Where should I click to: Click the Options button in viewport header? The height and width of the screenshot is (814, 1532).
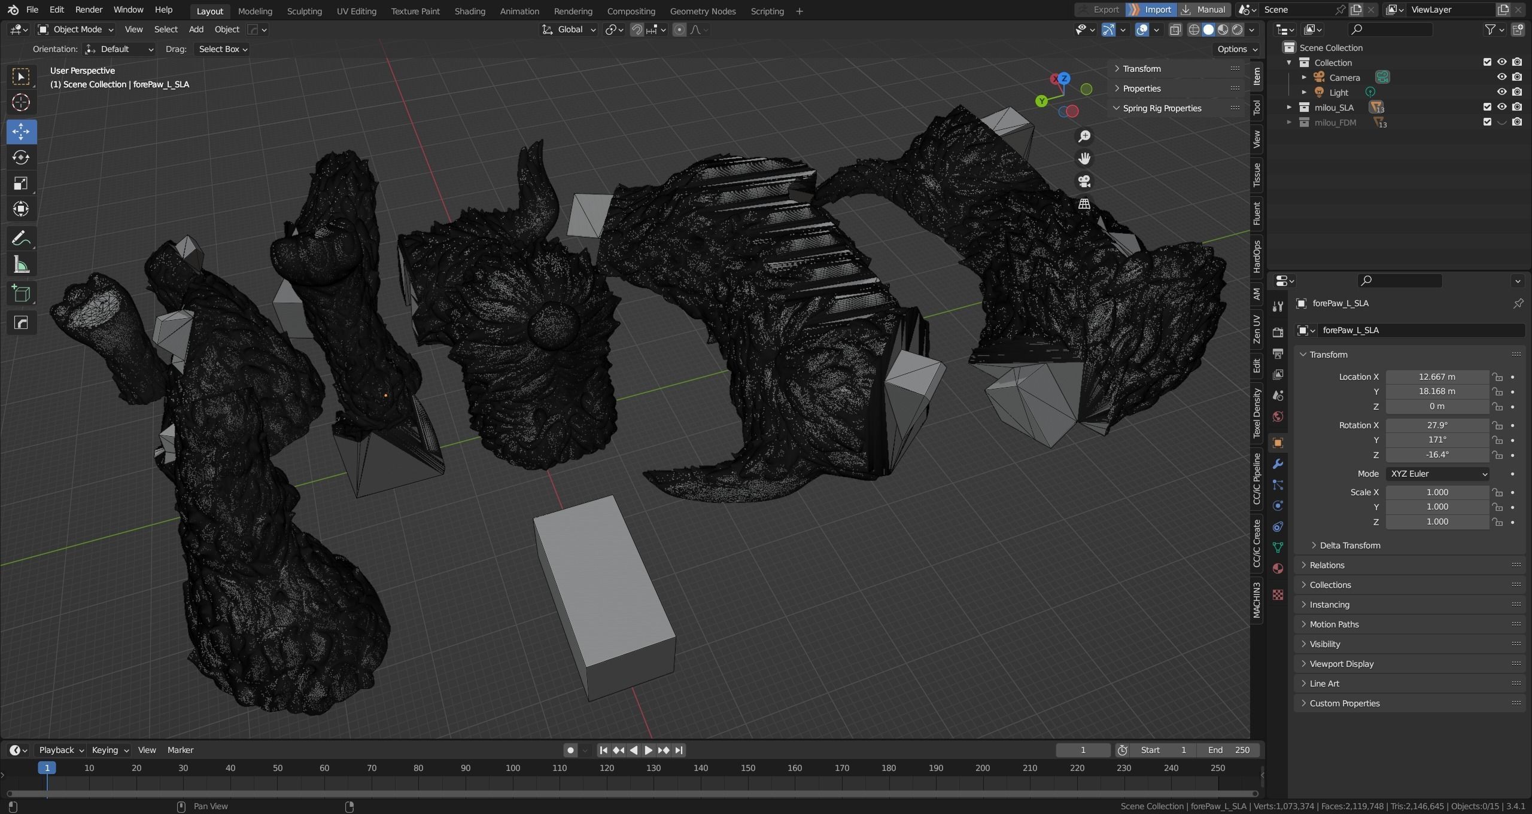tap(1236, 49)
